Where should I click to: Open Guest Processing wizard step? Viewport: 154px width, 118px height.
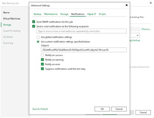[x=12, y=31]
